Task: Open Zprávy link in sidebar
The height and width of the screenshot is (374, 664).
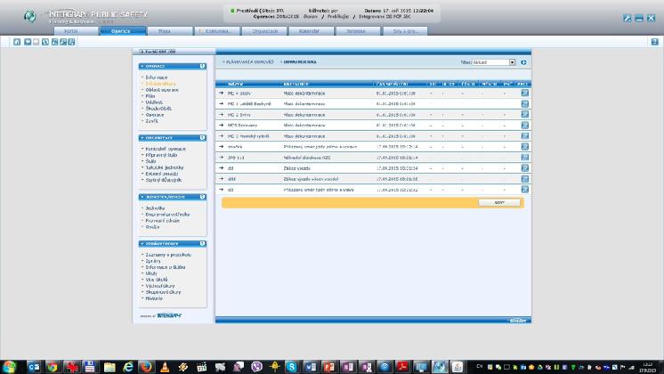Action: pyautogui.click(x=153, y=261)
